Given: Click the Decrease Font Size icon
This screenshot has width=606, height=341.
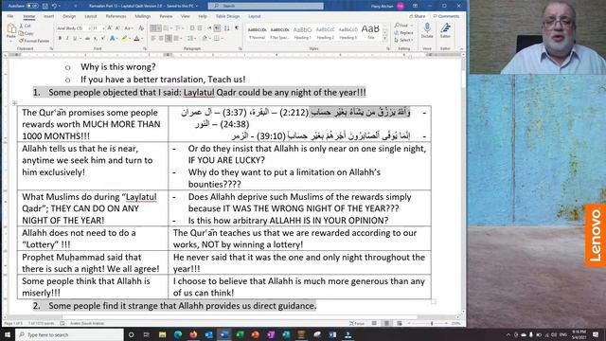Looking at the screenshot, I should (x=117, y=28).
